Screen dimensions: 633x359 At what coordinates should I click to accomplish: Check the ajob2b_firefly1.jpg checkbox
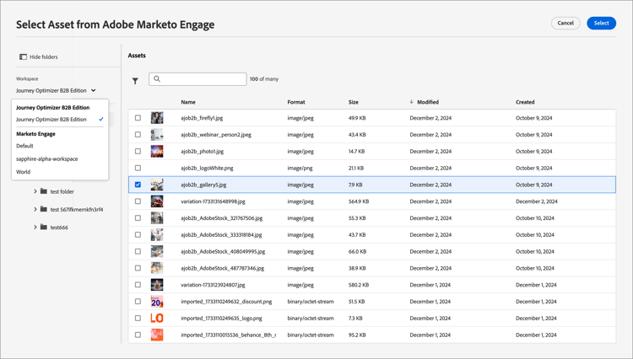[138, 118]
